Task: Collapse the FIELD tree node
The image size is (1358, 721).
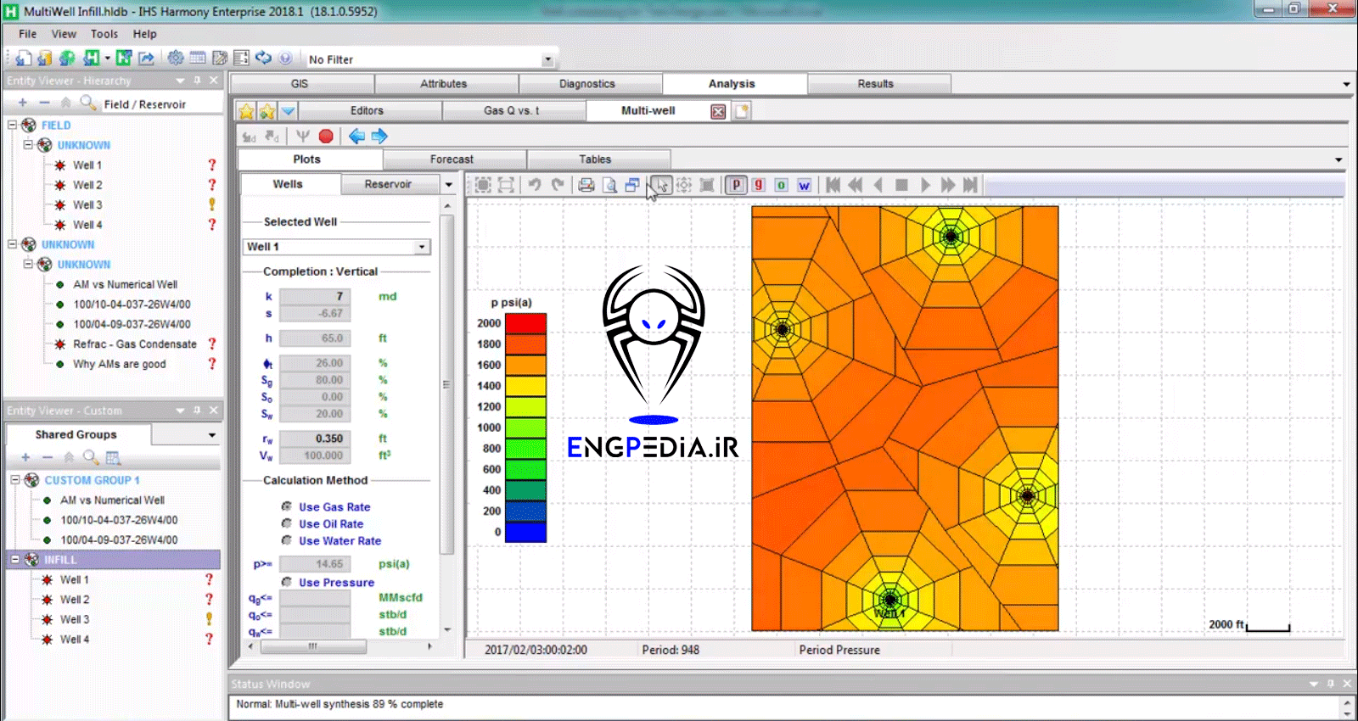Action: click(x=12, y=125)
